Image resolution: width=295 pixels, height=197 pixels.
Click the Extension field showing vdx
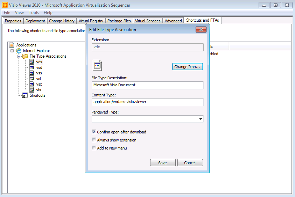click(148, 47)
